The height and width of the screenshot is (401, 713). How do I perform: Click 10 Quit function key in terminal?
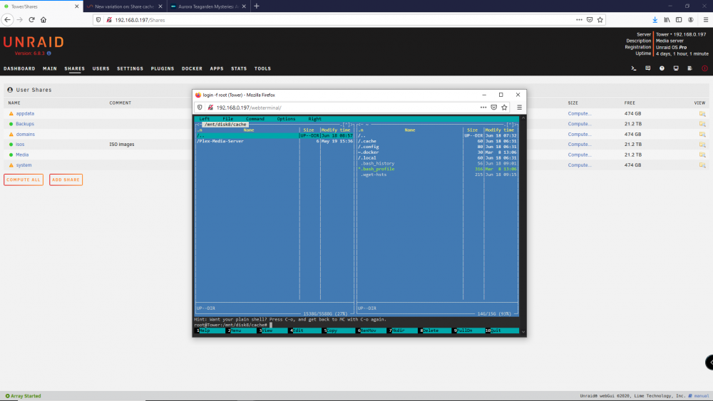coord(501,330)
